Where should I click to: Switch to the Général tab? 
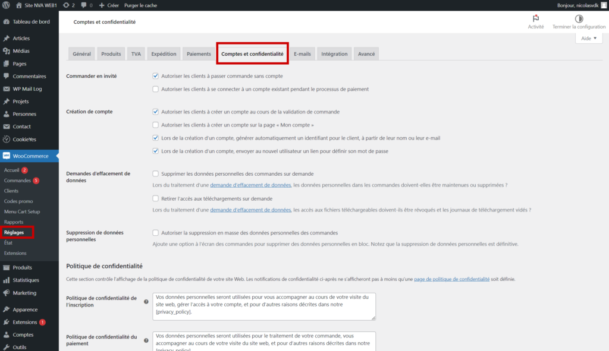81,54
